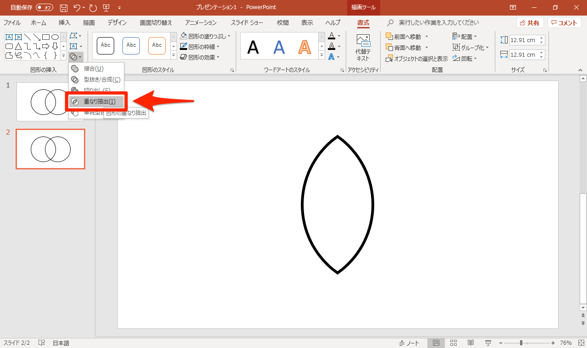Image resolution: width=587 pixels, height=348 pixels.
Task: Open the 配置 align dropdown
Action: (465, 36)
